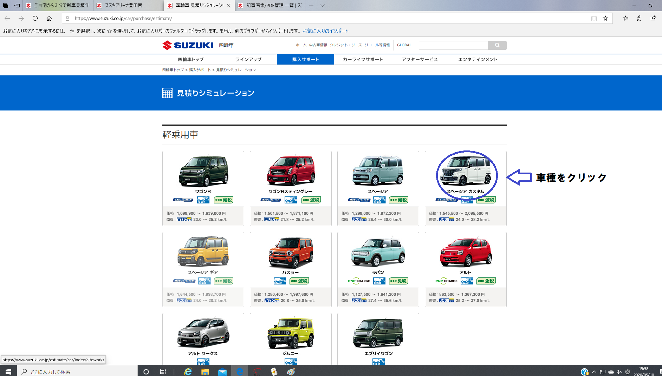
Task: Click the Suzuki site search magnifier button
Action: point(497,45)
